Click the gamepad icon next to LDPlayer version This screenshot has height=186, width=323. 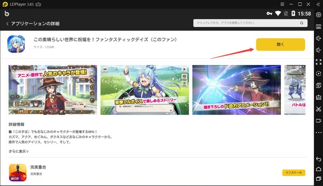point(38,4)
